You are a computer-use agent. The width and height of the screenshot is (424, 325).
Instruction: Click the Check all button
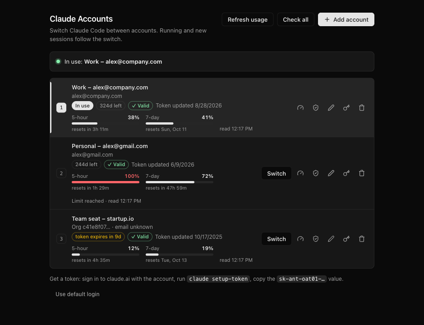coord(295,19)
